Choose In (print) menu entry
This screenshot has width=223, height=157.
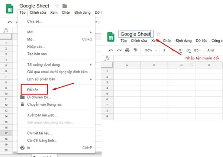[x=56, y=148]
